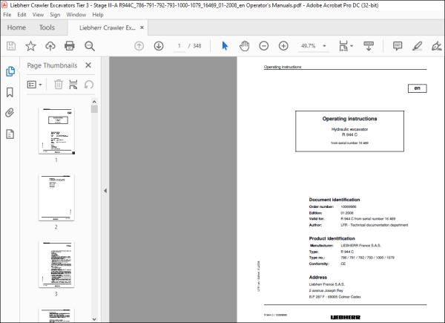The width and height of the screenshot is (445, 323).
Task: Select page 1 thumbnail
Action: coord(56,131)
